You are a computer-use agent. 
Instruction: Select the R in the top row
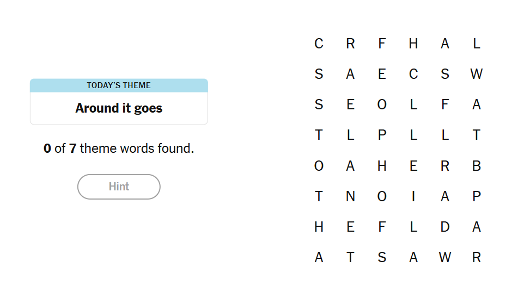pyautogui.click(x=350, y=44)
